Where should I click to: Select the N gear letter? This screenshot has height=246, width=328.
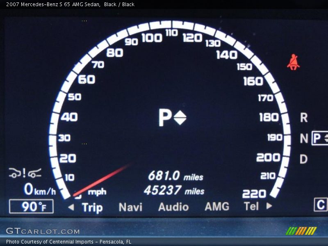[x=304, y=139]
